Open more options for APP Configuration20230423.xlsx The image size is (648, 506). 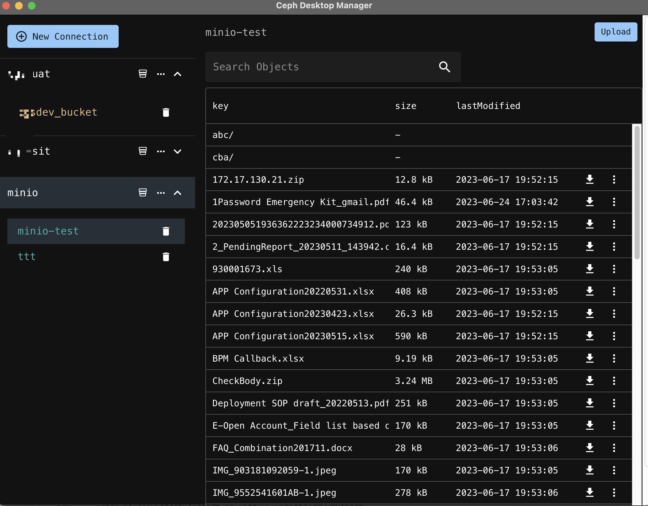614,314
